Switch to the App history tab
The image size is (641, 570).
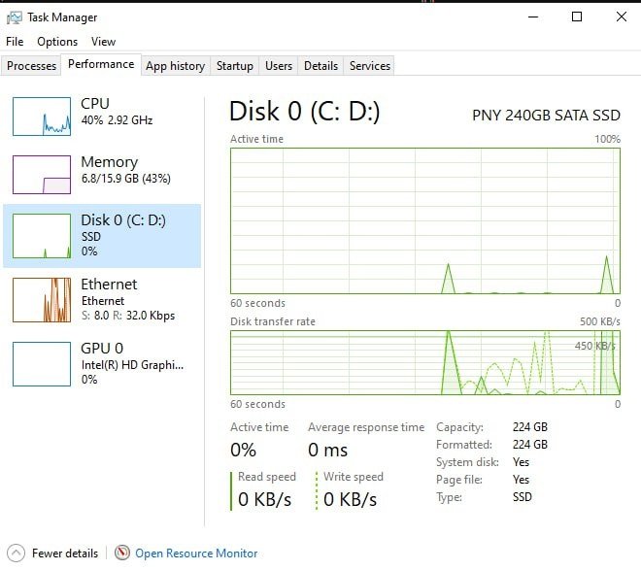click(176, 66)
